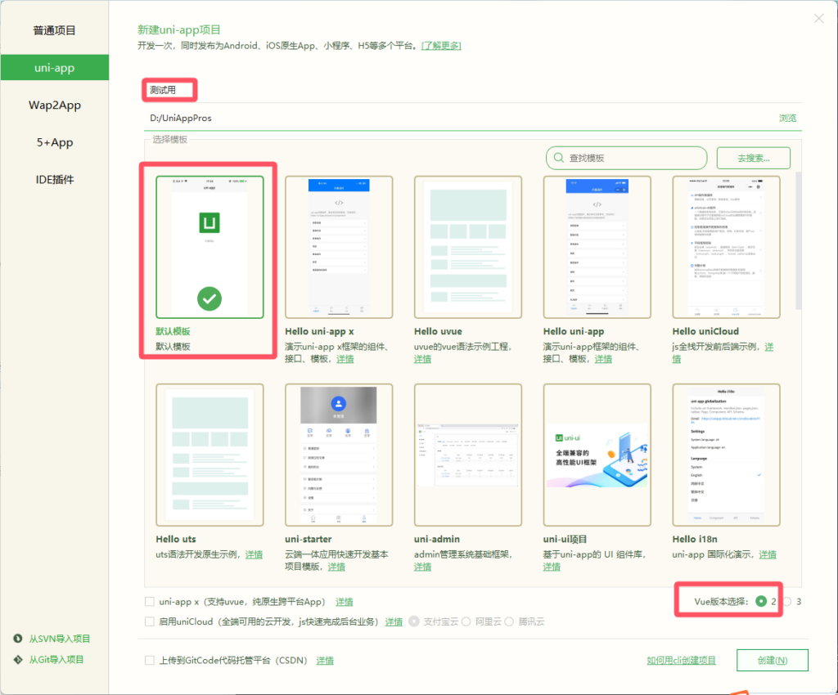838x695 pixels.
Task: Click the Git import icon
Action: click(x=18, y=659)
